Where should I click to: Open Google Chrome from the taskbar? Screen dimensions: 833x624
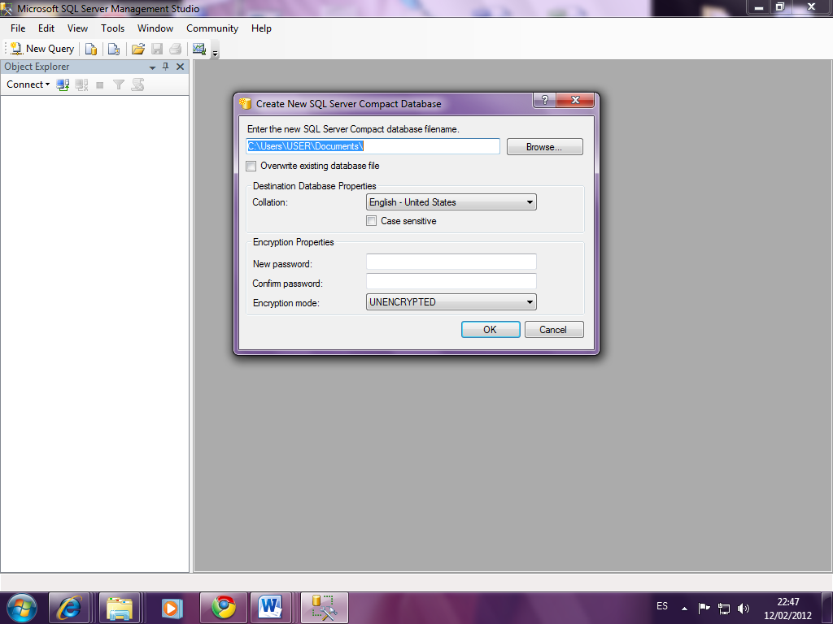tap(223, 607)
